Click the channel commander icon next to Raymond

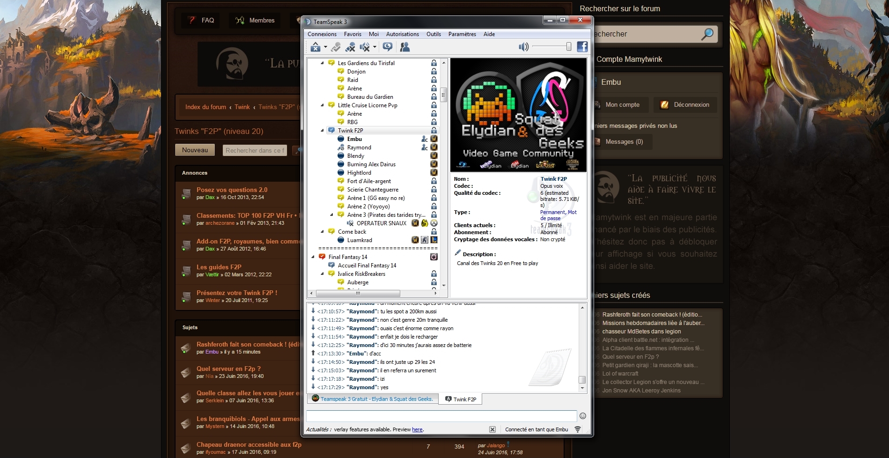click(x=425, y=148)
